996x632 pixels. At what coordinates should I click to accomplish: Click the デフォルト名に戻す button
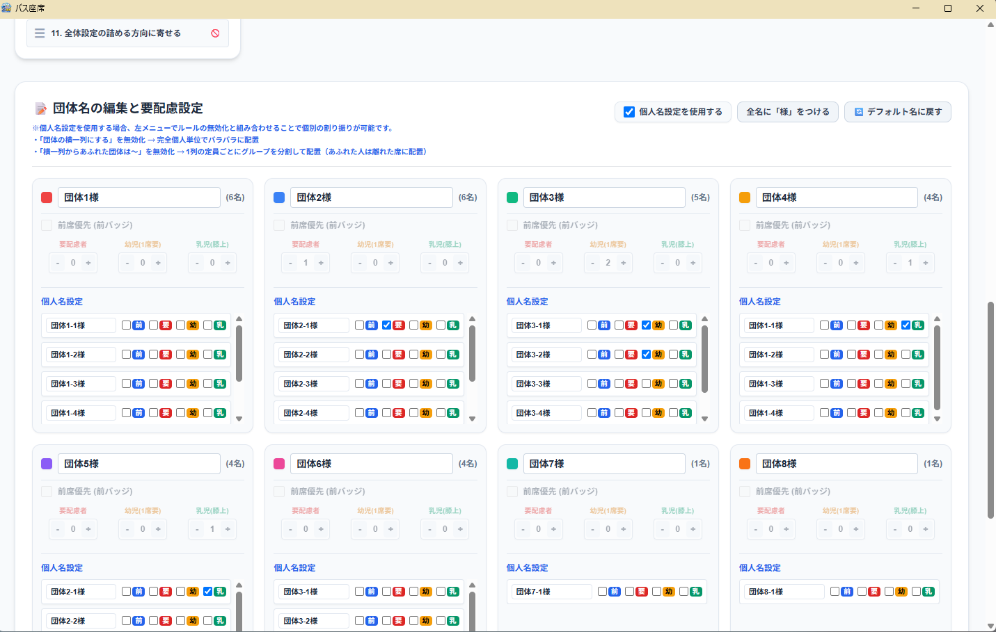(x=898, y=112)
